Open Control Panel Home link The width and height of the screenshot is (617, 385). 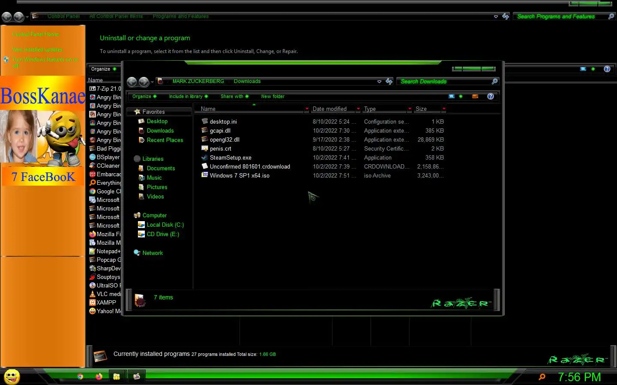(36, 34)
